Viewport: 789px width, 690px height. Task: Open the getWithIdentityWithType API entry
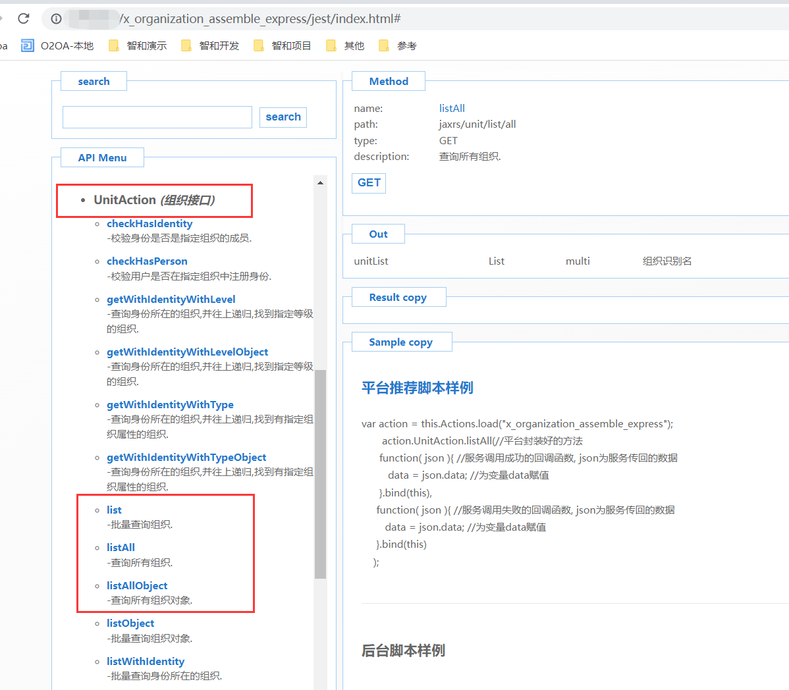170,405
